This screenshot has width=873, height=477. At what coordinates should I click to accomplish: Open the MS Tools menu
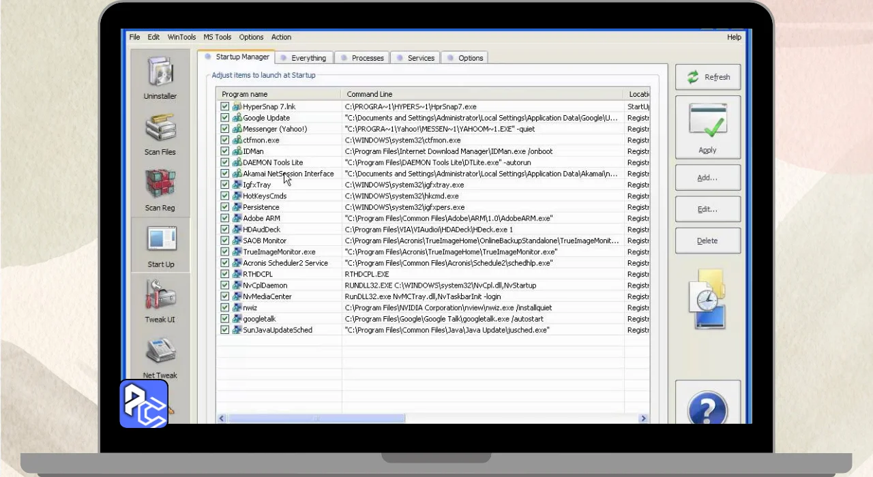tap(217, 37)
